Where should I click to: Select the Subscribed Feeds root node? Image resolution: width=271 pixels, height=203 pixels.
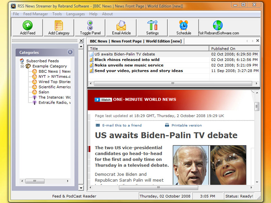pos(43,61)
